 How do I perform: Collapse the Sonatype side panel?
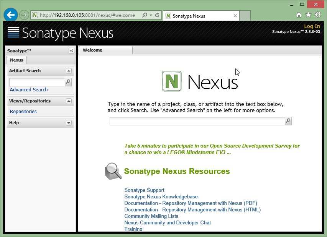(x=71, y=50)
